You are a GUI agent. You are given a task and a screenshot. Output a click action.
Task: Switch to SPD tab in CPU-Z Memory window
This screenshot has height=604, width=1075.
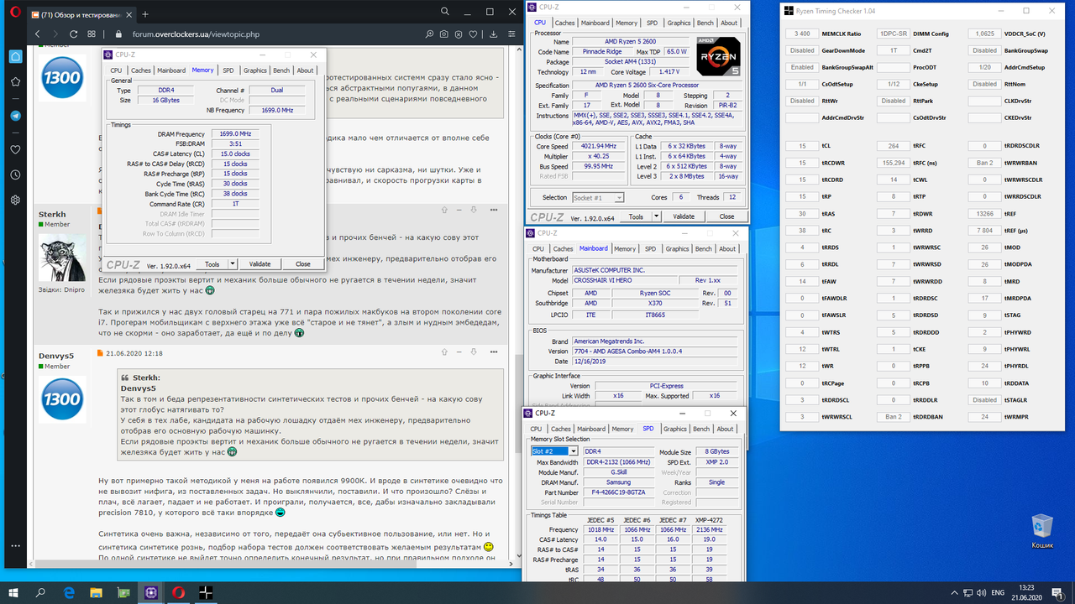(228, 70)
